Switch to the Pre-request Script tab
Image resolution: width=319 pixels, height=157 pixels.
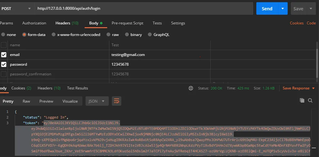click(x=127, y=23)
